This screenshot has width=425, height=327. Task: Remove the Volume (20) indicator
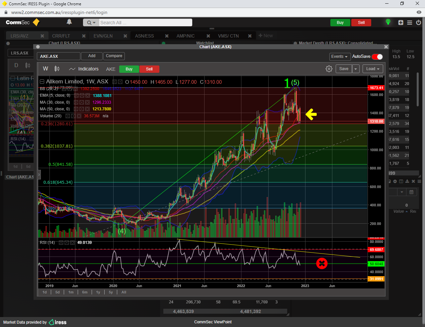79,116
